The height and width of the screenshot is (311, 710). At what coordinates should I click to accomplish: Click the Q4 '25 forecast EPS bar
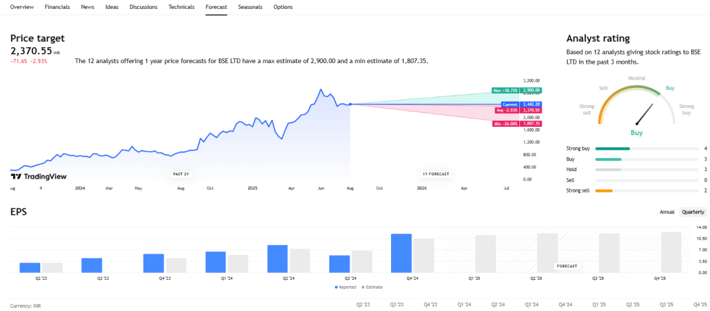pyautogui.click(x=671, y=252)
